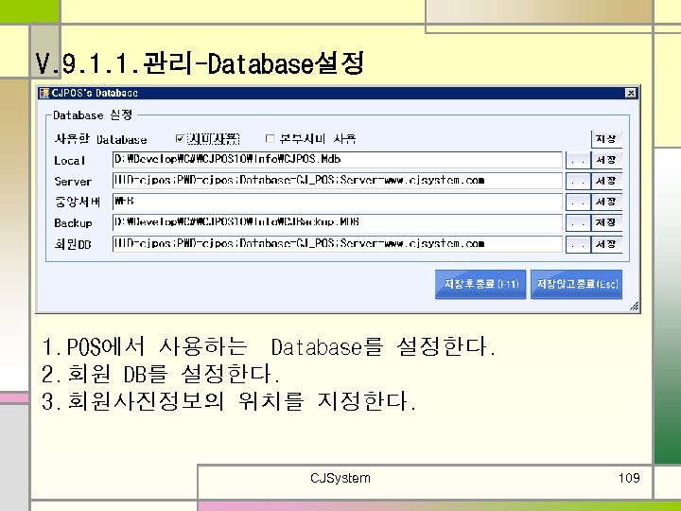Click 저장후종료 (F11) button

(x=480, y=284)
